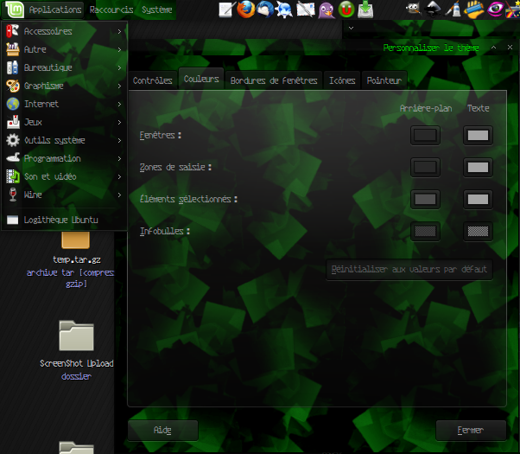Switch to the Icônes tab

click(342, 80)
